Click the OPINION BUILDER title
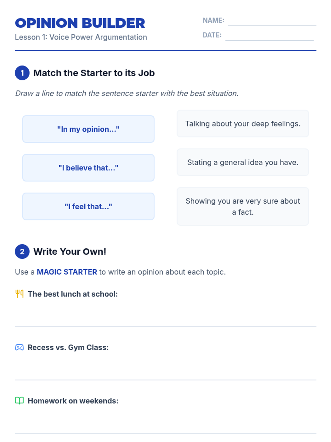 (80, 23)
